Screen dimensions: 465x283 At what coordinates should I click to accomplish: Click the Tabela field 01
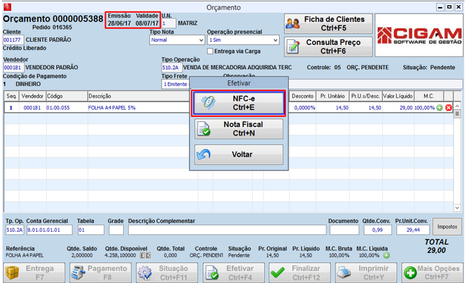tap(90, 230)
